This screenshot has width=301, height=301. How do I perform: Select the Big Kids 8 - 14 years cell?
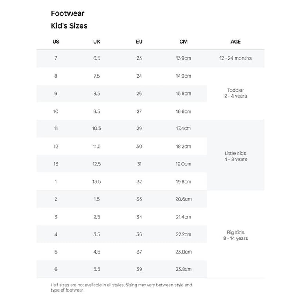[236, 235]
